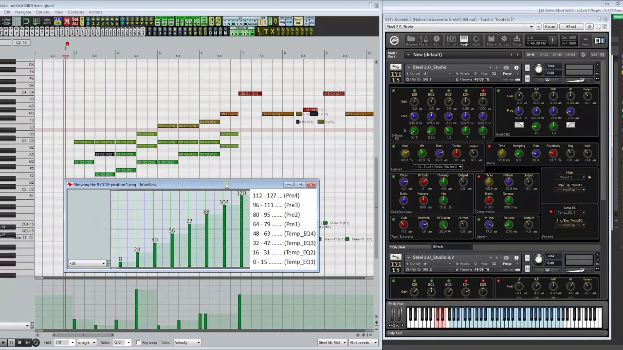Toggle the plugin bypass checkbox in Kontakt window
This screenshot has width=623, height=350.
(x=605, y=27)
